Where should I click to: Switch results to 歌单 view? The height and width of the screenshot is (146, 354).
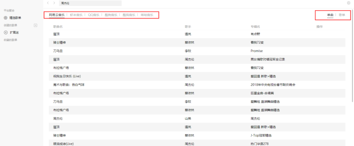342,15
